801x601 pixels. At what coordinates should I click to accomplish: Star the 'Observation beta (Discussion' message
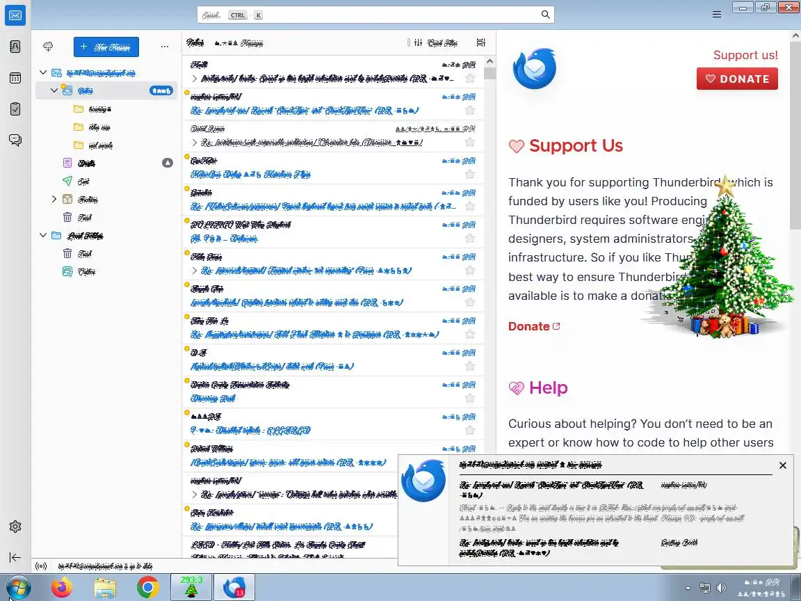click(470, 142)
